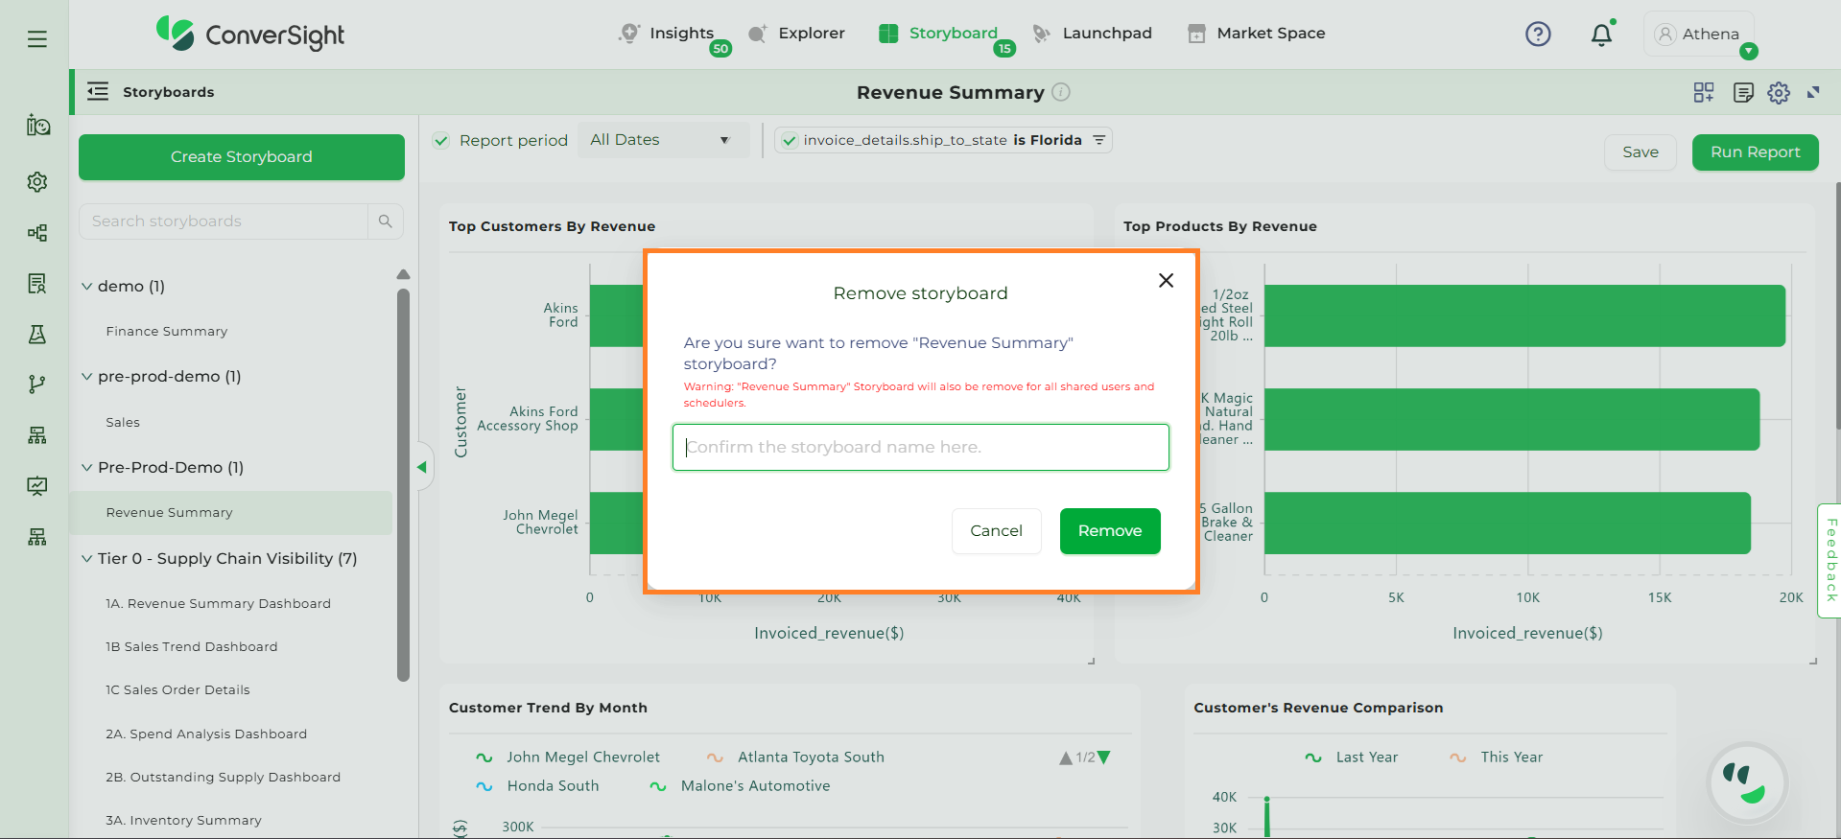Focus the confirm storyboard name field
The image size is (1841, 839).
tap(920, 448)
